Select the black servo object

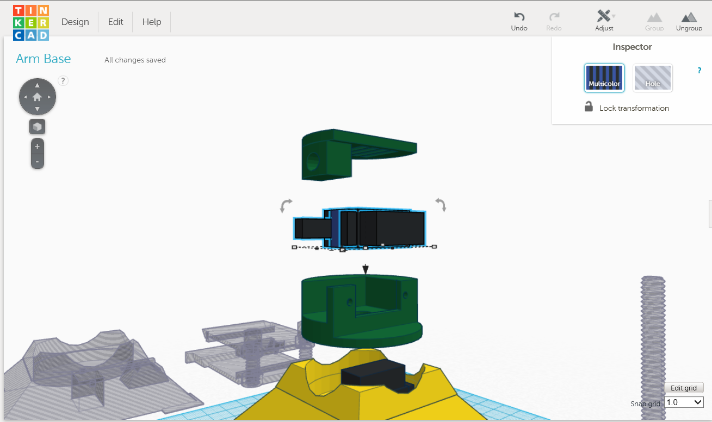click(x=360, y=228)
